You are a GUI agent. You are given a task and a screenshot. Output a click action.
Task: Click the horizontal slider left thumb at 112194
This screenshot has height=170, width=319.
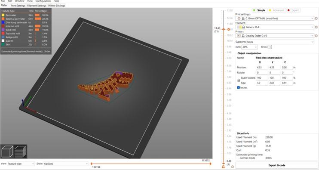point(91,164)
